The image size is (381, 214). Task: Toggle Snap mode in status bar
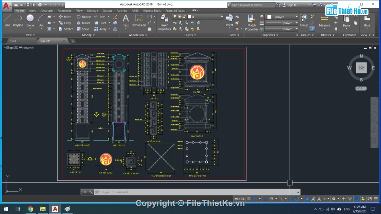(x=255, y=199)
